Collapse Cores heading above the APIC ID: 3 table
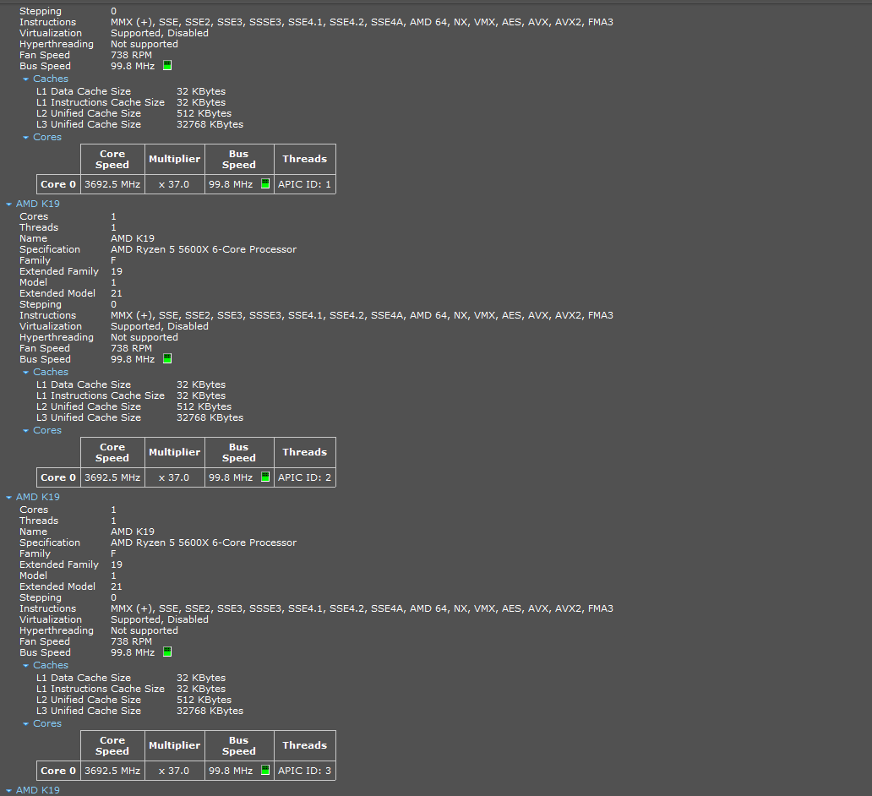This screenshot has height=796, width=872. pos(25,723)
